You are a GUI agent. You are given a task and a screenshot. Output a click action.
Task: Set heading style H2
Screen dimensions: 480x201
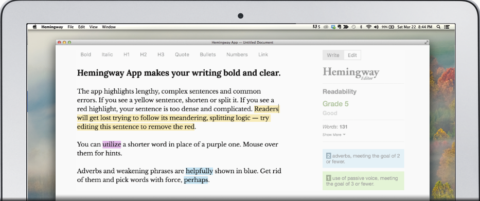coord(143,54)
